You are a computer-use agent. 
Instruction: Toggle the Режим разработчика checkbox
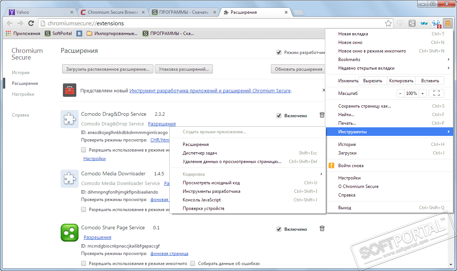point(279,52)
